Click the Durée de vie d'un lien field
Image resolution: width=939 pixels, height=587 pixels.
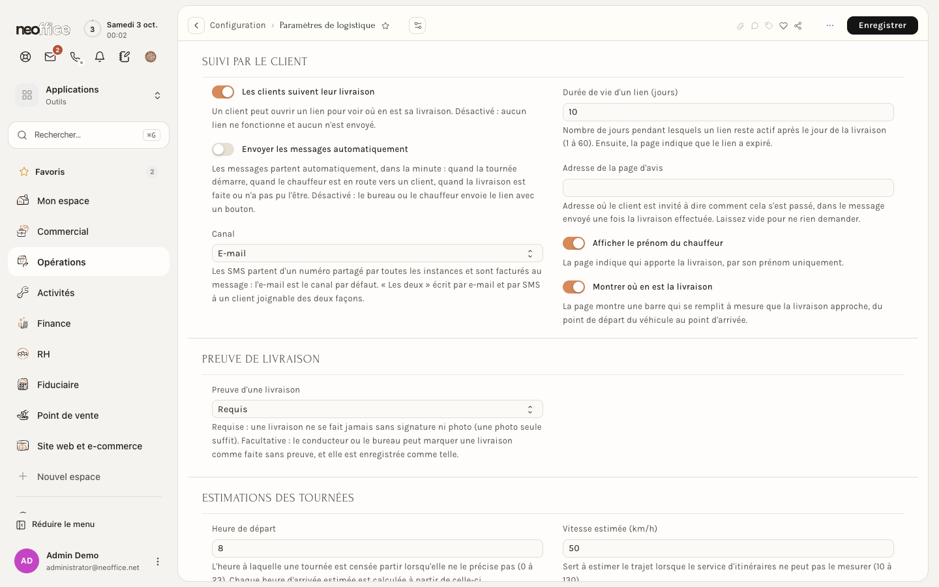point(728,112)
